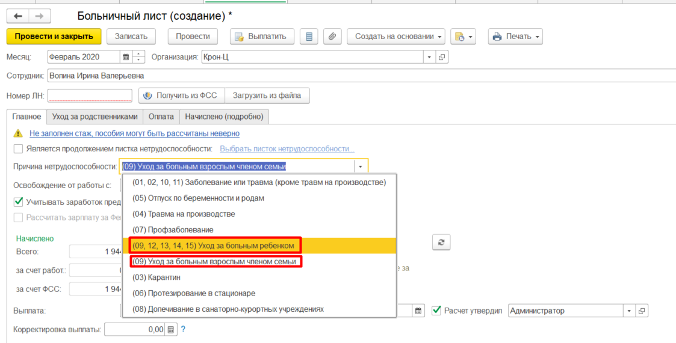The height and width of the screenshot is (343, 676).
Task: Click the Организация field Крон-Ц
Action: pyautogui.click(x=313, y=57)
